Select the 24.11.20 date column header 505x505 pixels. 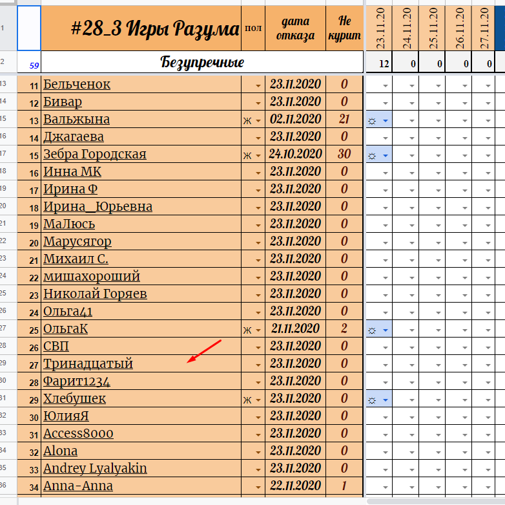406,28
